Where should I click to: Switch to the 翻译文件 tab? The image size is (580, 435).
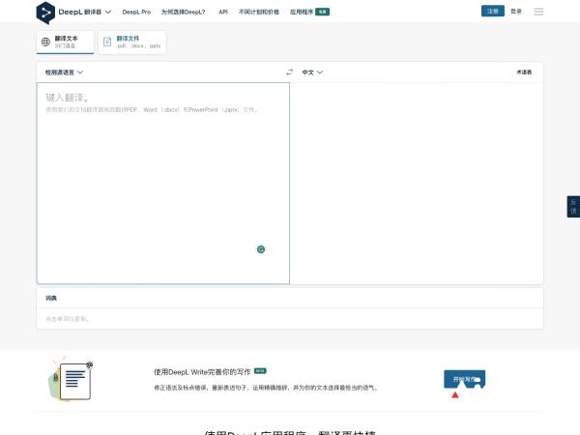(x=132, y=42)
